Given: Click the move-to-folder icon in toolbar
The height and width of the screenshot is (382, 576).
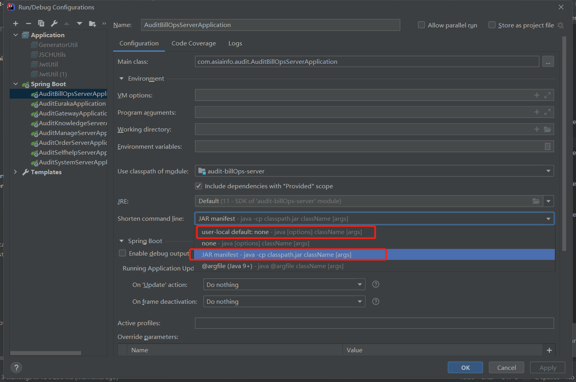Looking at the screenshot, I should (92, 24).
